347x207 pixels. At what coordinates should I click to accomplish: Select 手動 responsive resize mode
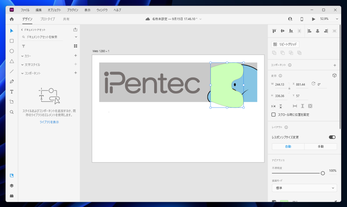click(321, 146)
